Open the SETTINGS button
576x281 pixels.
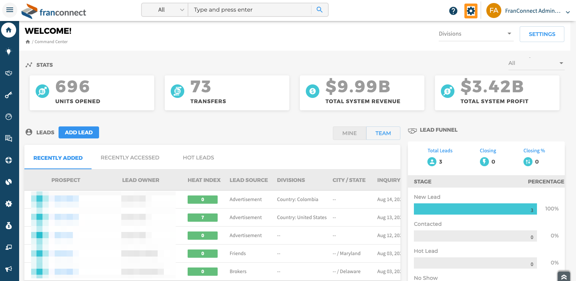click(x=541, y=34)
